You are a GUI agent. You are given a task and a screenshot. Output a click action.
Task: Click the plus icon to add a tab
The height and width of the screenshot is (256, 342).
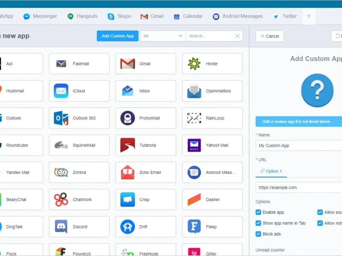coord(309,16)
